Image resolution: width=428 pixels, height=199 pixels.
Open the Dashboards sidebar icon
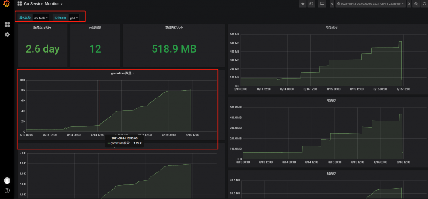click(7, 25)
